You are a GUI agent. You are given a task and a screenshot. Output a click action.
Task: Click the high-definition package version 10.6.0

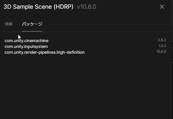coord(161,52)
